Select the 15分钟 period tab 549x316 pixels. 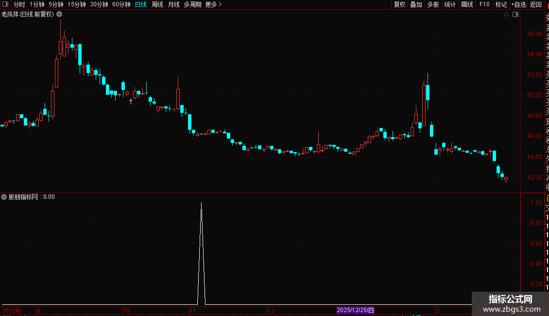tap(77, 4)
